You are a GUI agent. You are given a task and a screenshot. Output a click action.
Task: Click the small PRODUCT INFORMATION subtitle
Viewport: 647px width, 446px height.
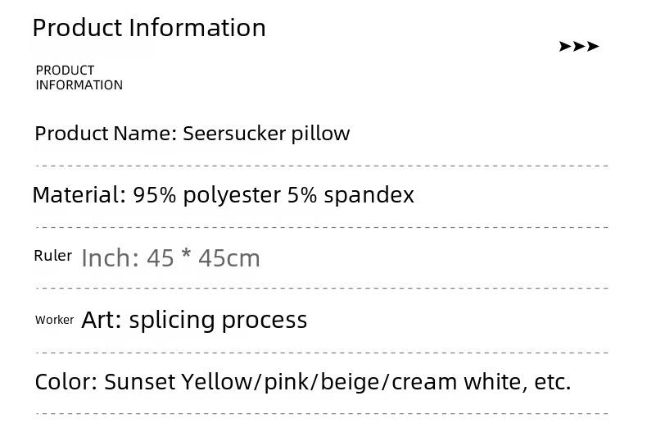pos(79,78)
